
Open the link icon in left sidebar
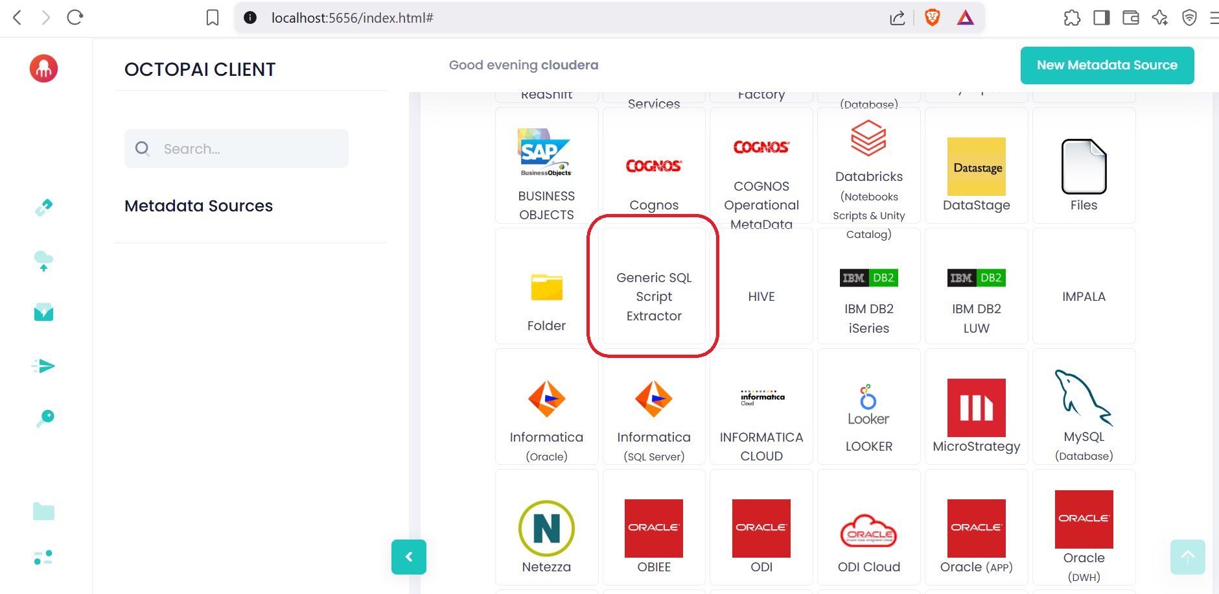pyautogui.click(x=43, y=208)
